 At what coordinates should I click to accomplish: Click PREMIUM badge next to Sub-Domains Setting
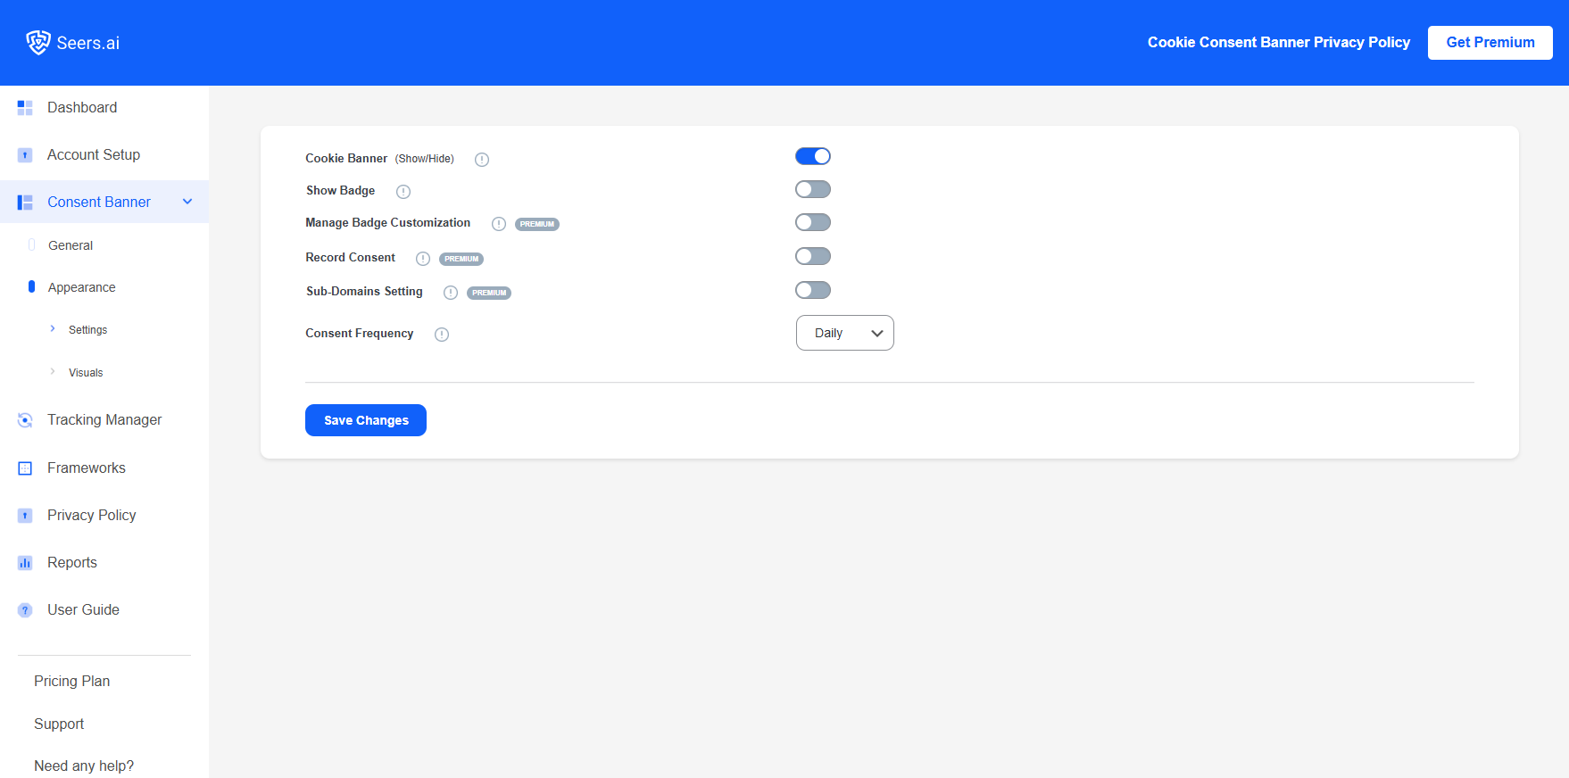coord(489,293)
